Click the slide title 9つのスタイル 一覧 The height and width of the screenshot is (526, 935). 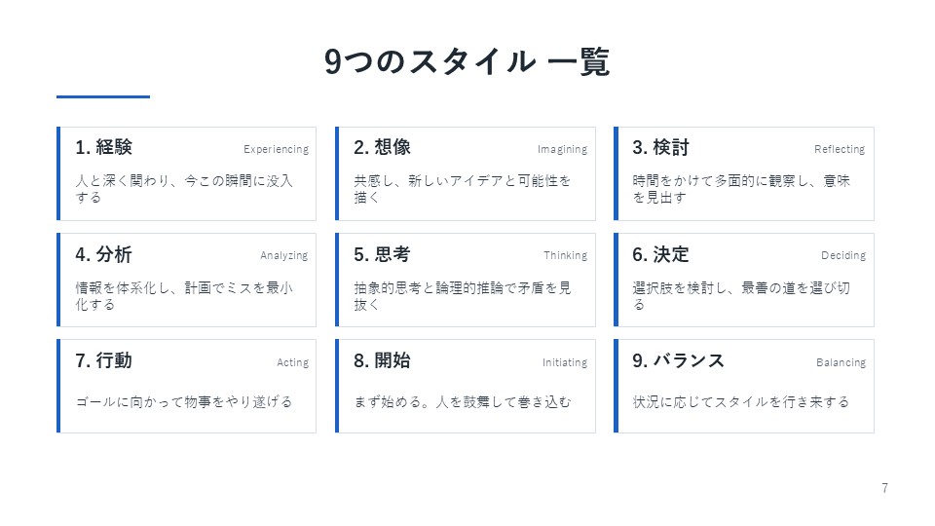point(467,61)
